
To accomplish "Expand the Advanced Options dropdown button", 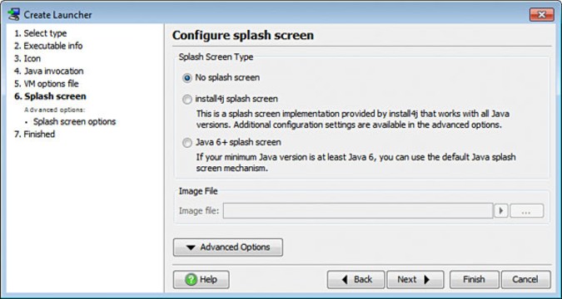I will click(228, 248).
